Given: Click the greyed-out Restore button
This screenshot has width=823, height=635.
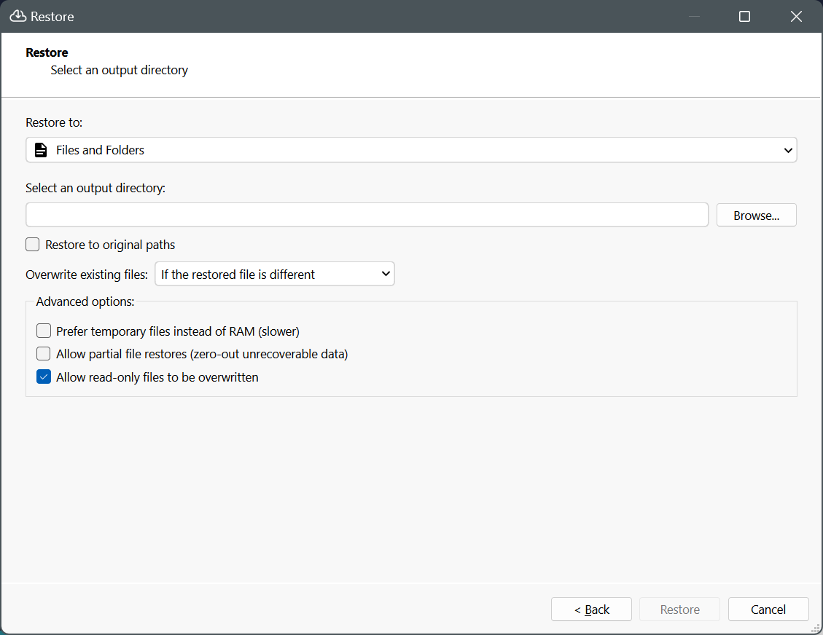Looking at the screenshot, I should tap(679, 610).
